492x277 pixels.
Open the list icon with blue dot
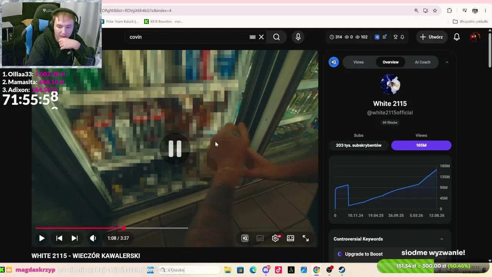384,37
